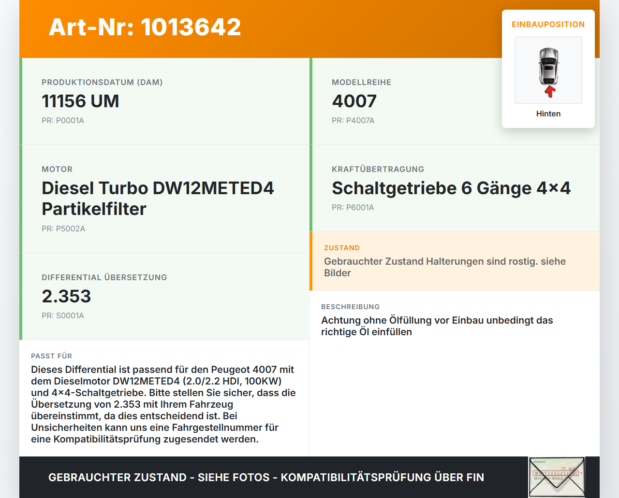
Task: Select the MODELLREIHE 4007 entry
Action: click(354, 101)
